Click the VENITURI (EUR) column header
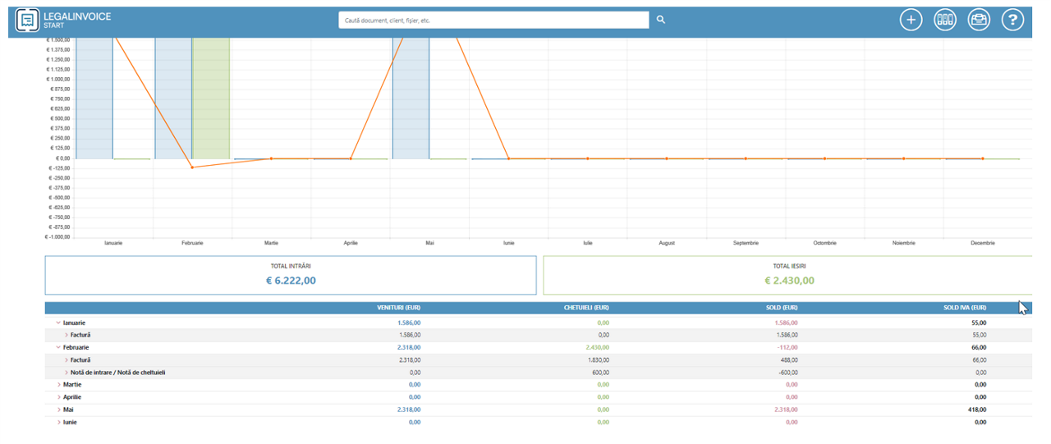This screenshot has width=1051, height=444. pyautogui.click(x=398, y=308)
